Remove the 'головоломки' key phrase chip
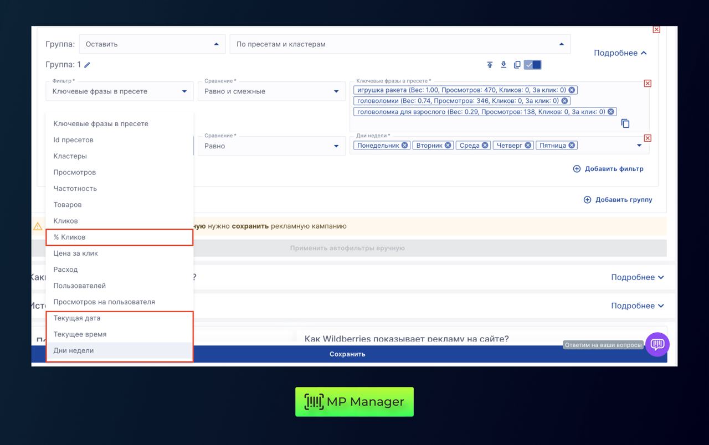The height and width of the screenshot is (445, 709). click(x=564, y=101)
